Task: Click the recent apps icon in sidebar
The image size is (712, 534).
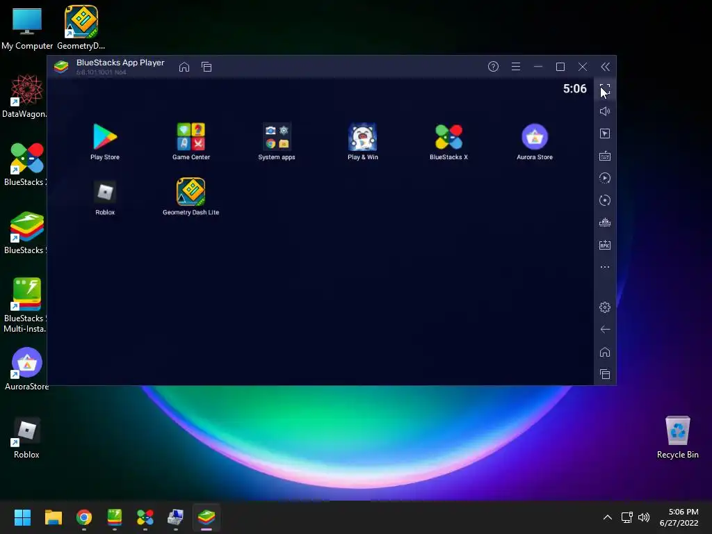Action: pyautogui.click(x=604, y=373)
